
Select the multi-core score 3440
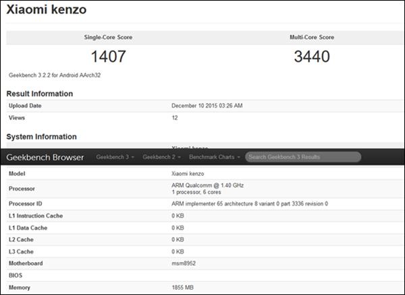(x=312, y=56)
